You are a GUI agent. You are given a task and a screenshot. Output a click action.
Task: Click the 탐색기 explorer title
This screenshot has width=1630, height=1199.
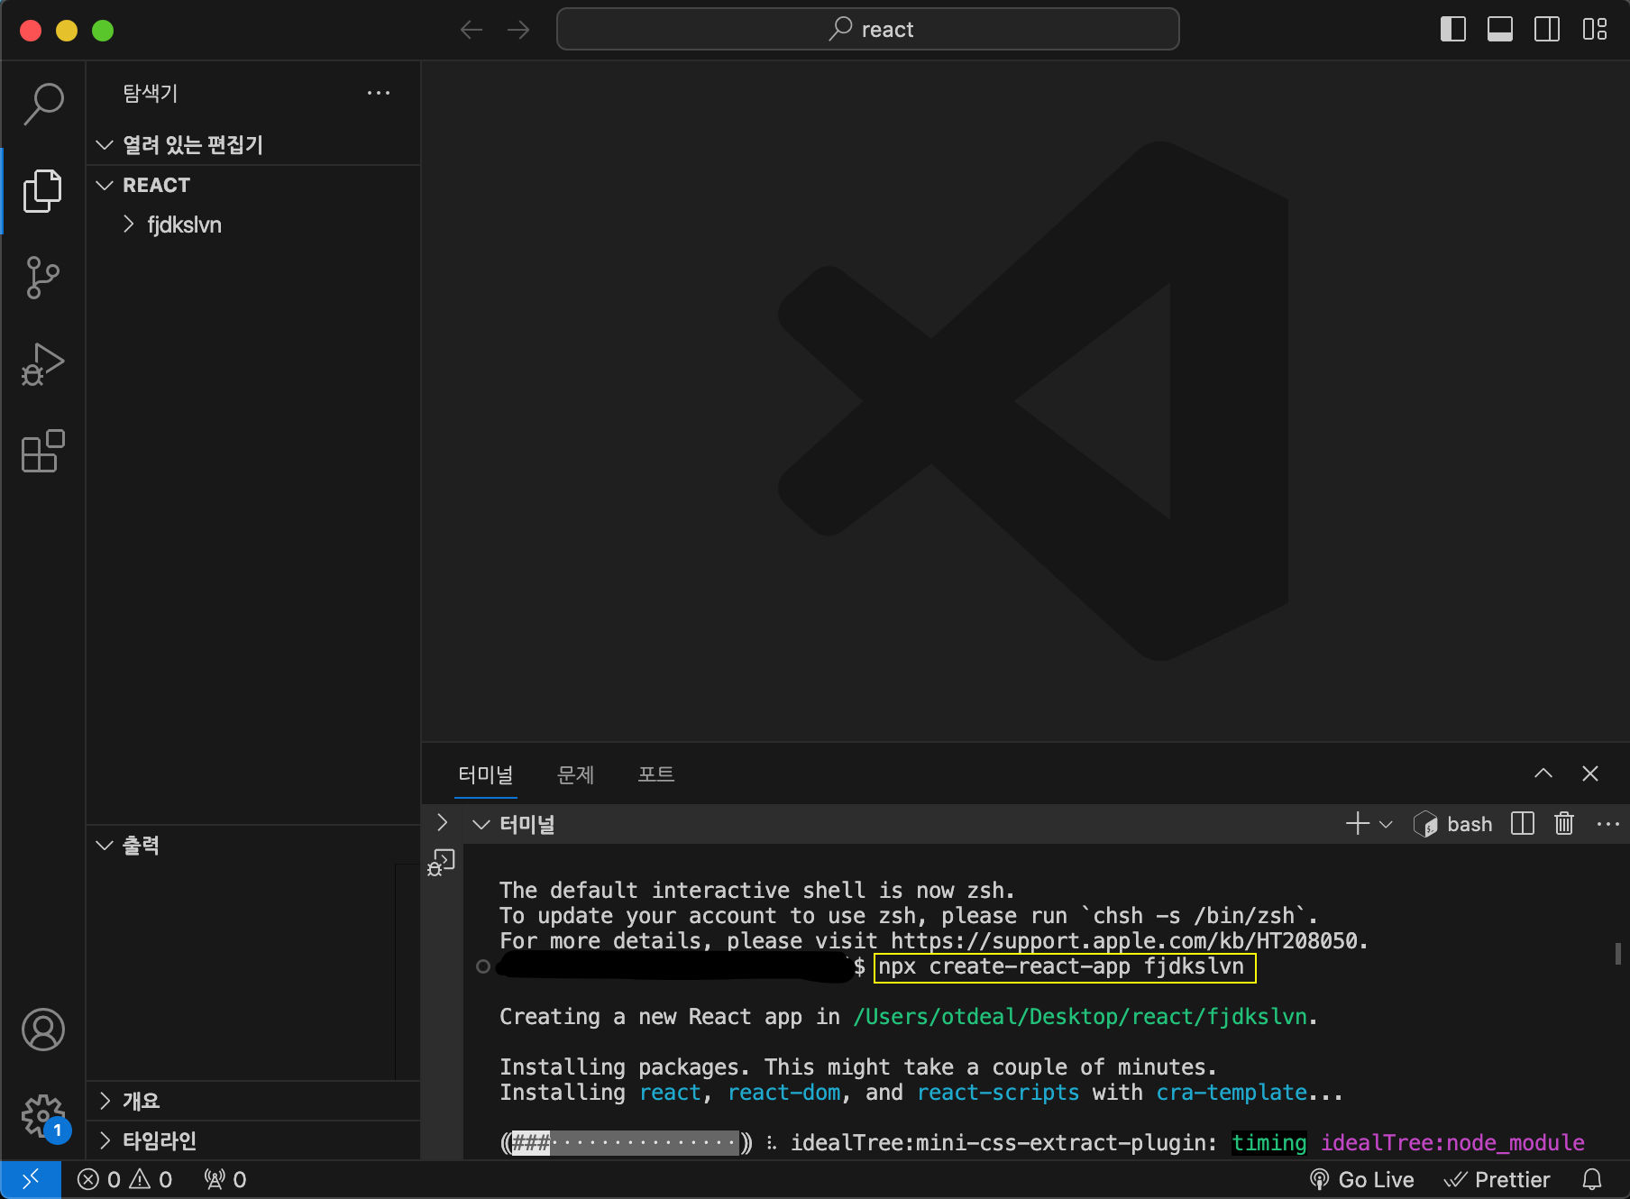tap(151, 93)
